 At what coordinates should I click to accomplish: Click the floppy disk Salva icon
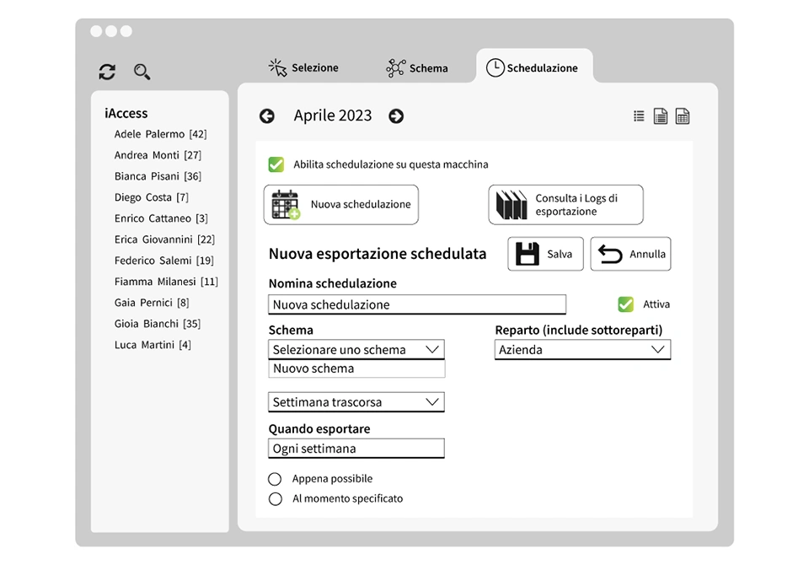click(x=528, y=254)
